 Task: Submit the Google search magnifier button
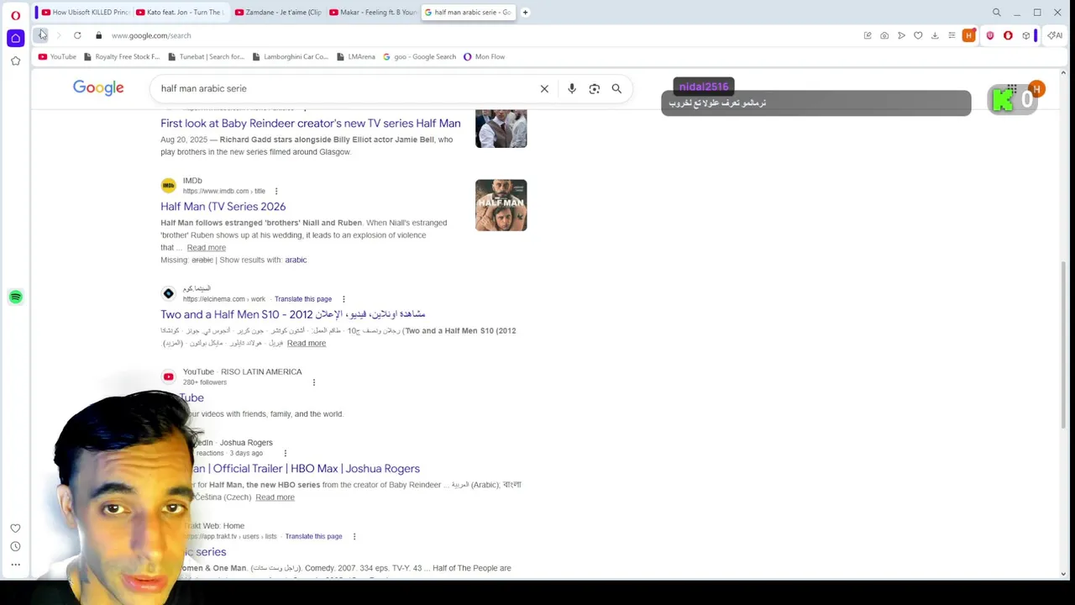click(616, 88)
